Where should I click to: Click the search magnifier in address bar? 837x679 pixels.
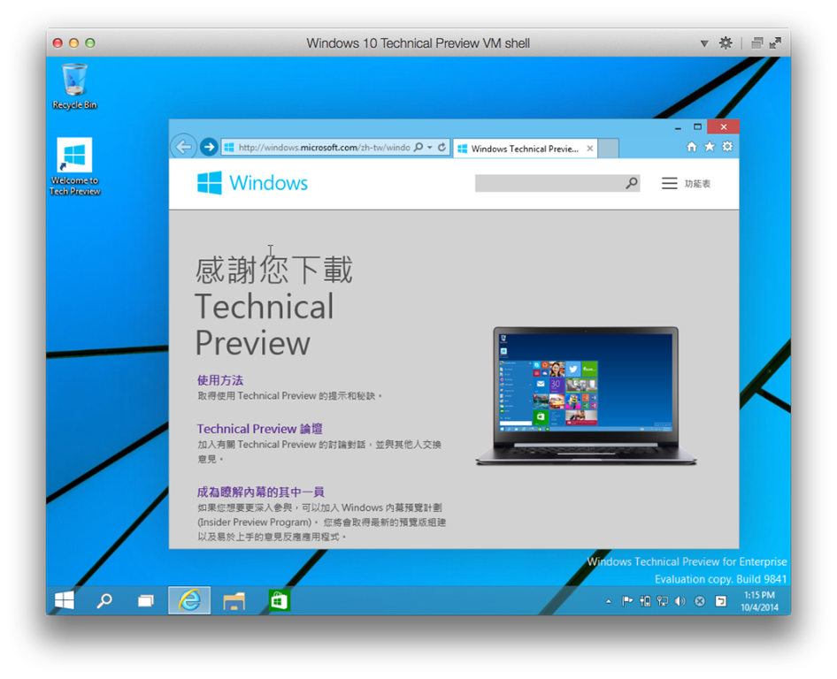pos(418,148)
